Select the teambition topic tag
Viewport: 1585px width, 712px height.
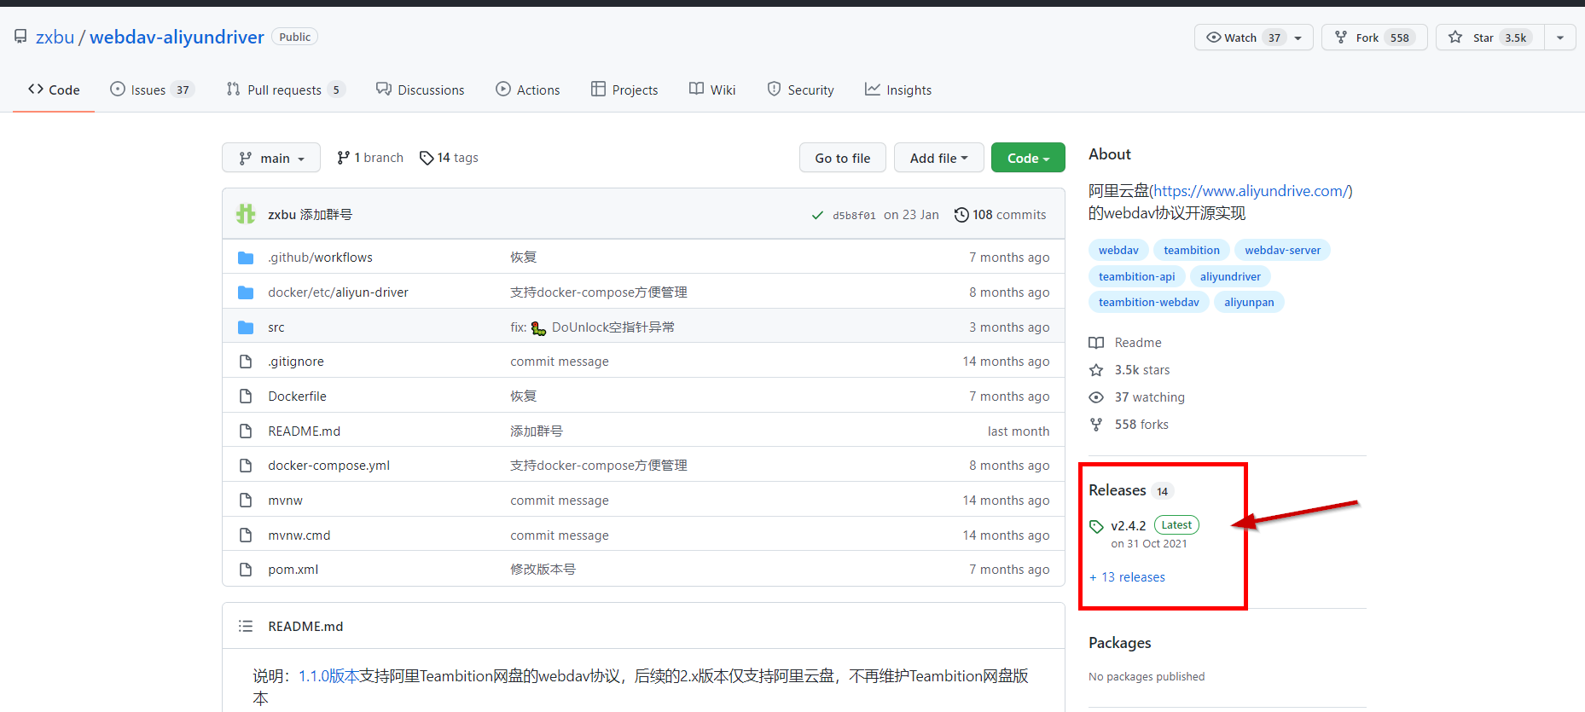(x=1192, y=250)
